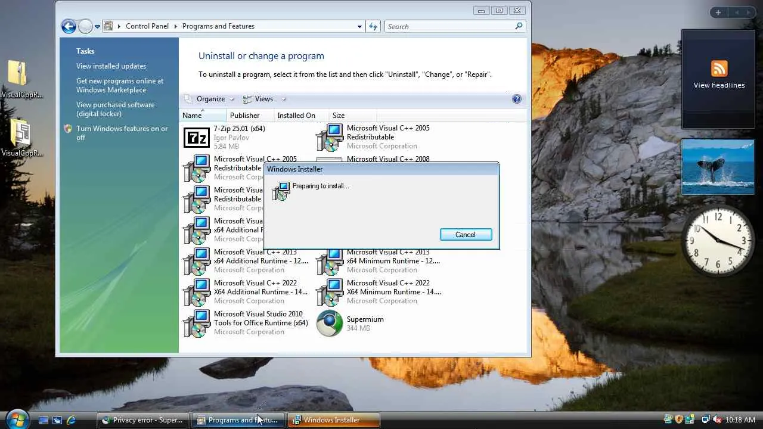Select the Supermium browser icon in the list
The width and height of the screenshot is (763, 429).
coord(330,324)
